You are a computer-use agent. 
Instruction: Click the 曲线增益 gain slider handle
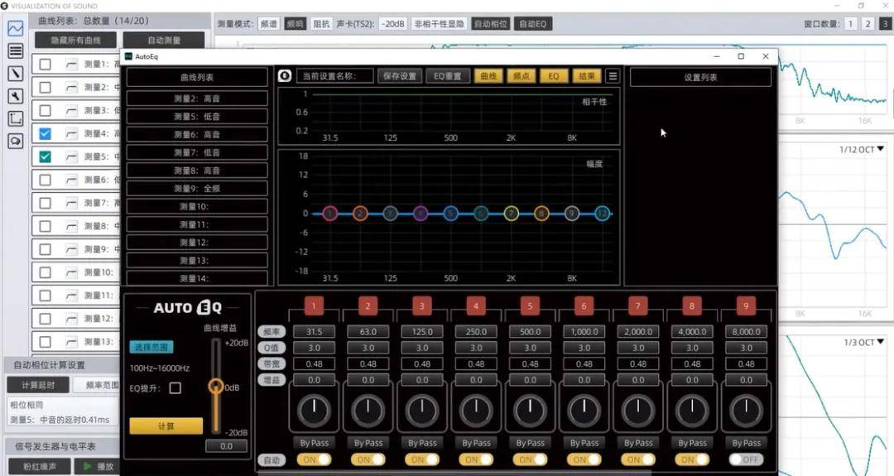[216, 387]
